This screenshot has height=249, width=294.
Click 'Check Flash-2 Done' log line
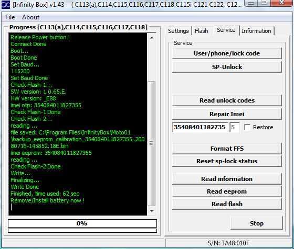[x=36, y=166]
